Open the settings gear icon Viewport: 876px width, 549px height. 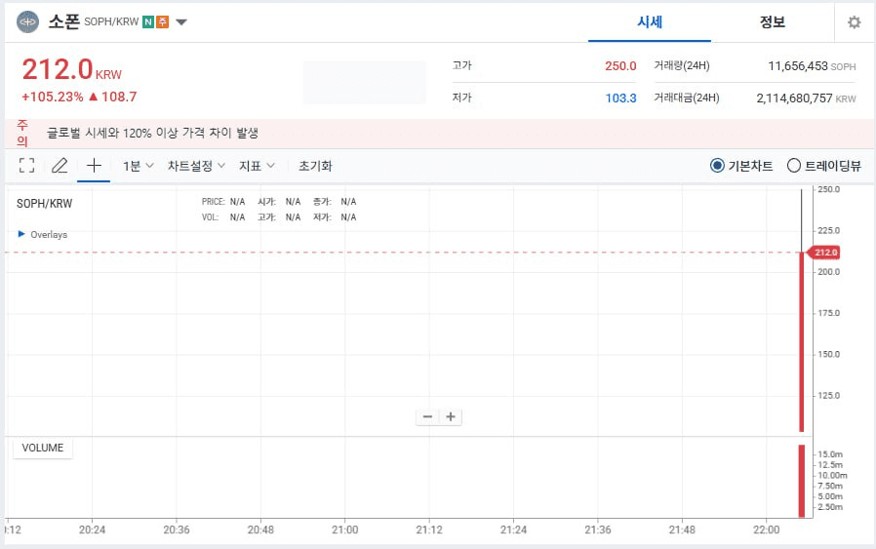[854, 22]
